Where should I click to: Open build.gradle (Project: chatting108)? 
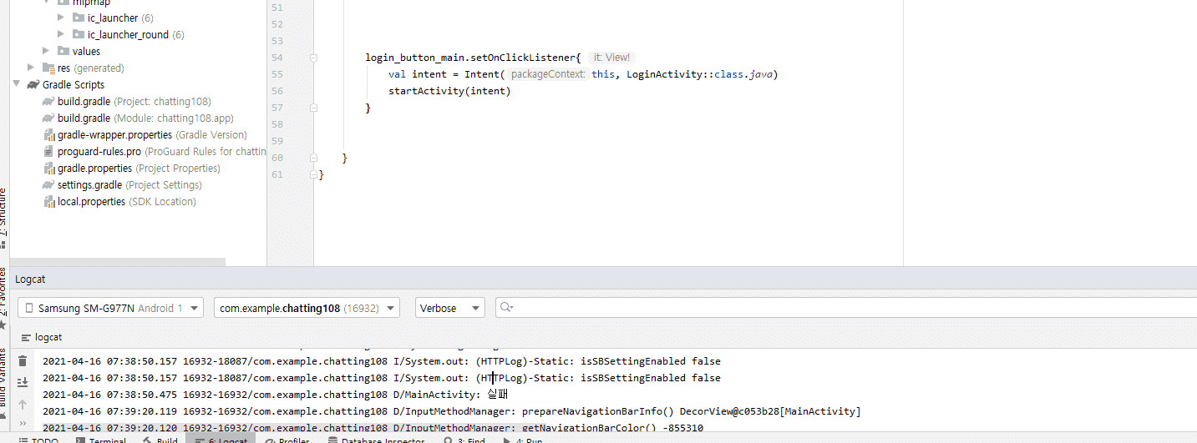[x=134, y=101]
